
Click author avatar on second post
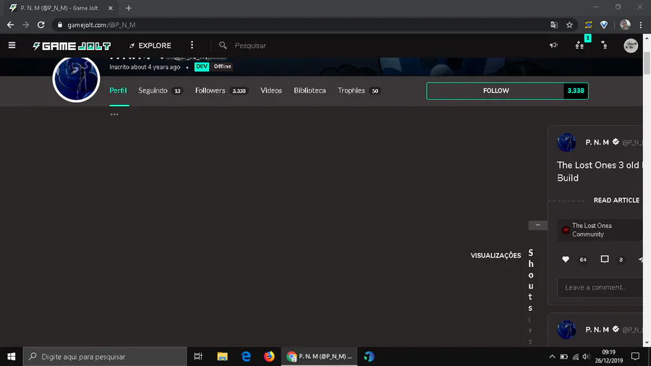(566, 330)
